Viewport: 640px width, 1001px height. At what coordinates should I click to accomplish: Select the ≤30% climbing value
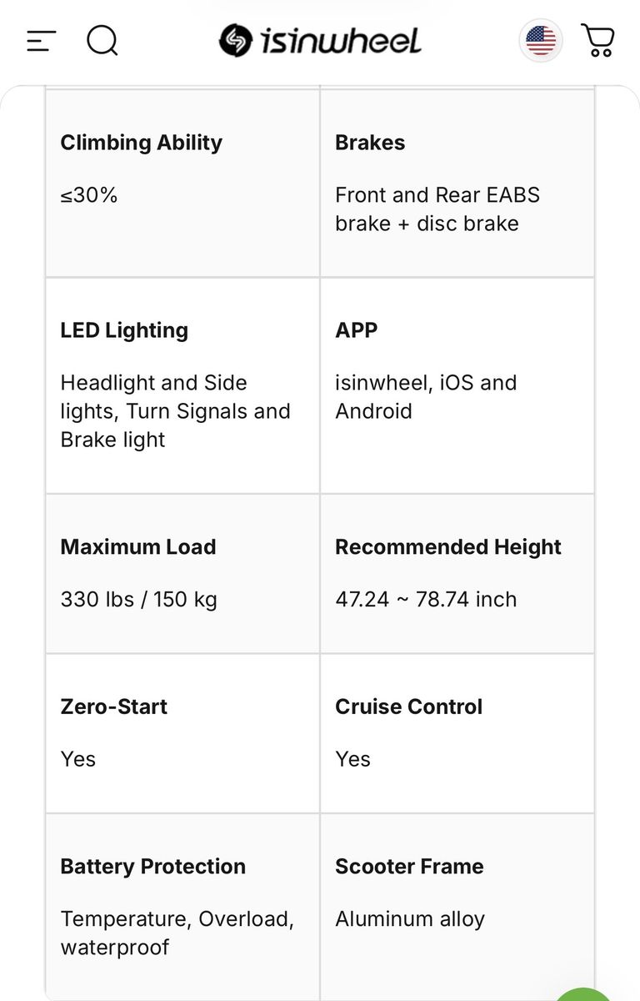[x=88, y=195]
